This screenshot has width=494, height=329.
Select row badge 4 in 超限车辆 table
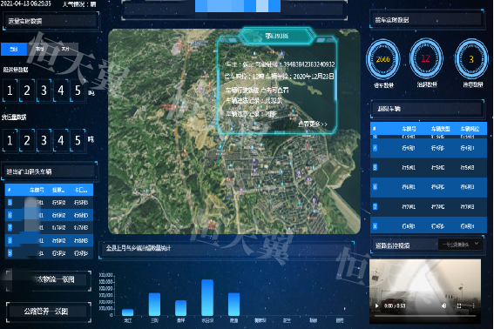click(375, 148)
